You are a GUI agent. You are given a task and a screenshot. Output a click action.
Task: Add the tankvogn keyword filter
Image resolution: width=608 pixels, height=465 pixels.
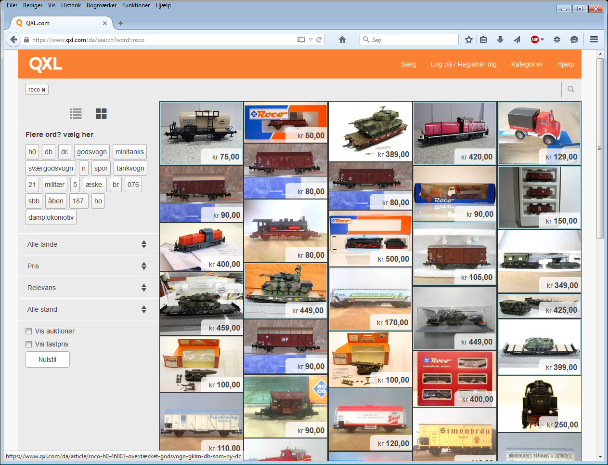pyautogui.click(x=130, y=168)
